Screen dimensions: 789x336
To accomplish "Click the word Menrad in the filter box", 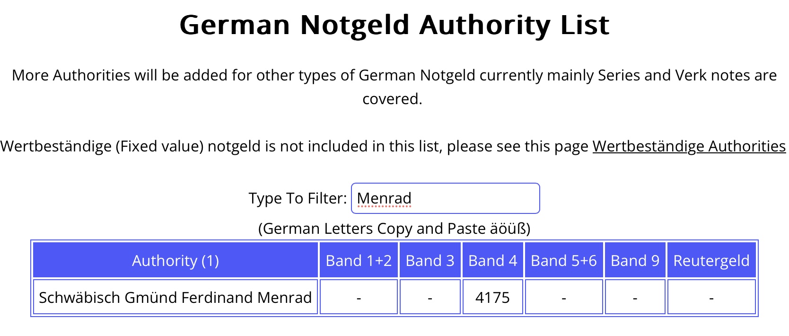I will tap(384, 198).
